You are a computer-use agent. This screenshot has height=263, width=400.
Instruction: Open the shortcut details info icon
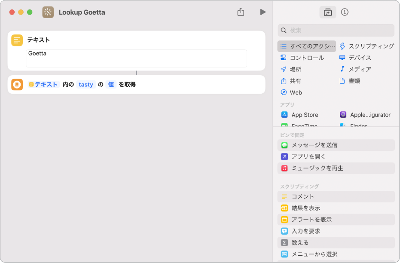click(345, 12)
